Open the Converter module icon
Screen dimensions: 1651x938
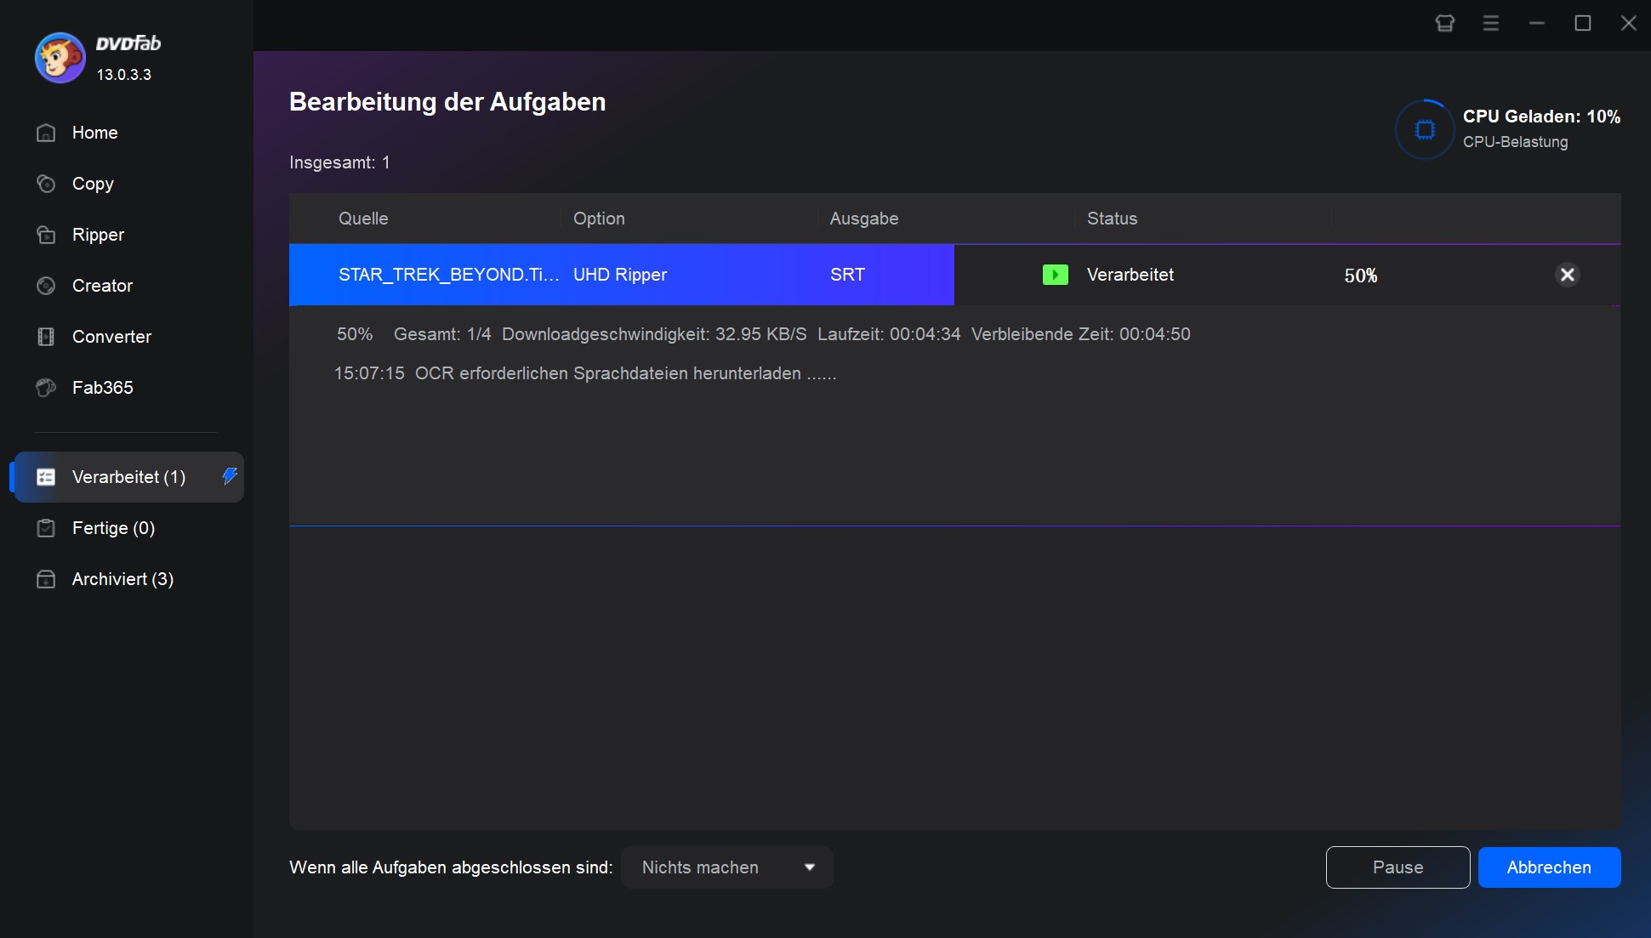point(46,337)
